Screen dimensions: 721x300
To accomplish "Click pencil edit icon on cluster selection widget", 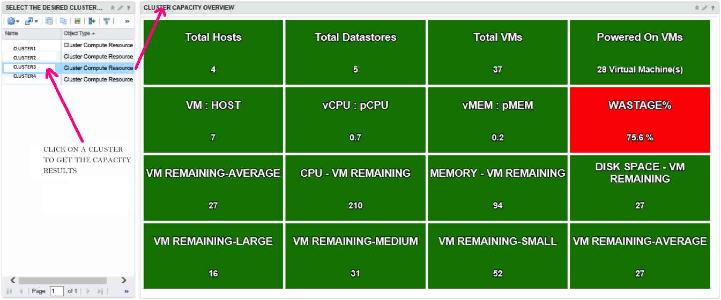I will (120, 8).
